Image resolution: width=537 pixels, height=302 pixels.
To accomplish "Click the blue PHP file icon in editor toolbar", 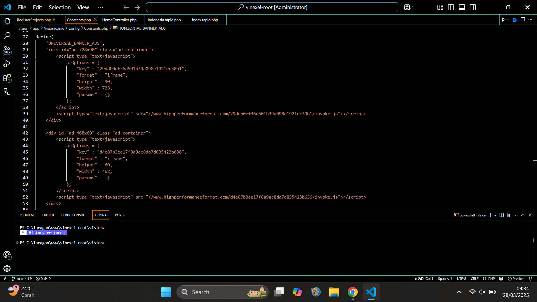I will tap(515, 20).
